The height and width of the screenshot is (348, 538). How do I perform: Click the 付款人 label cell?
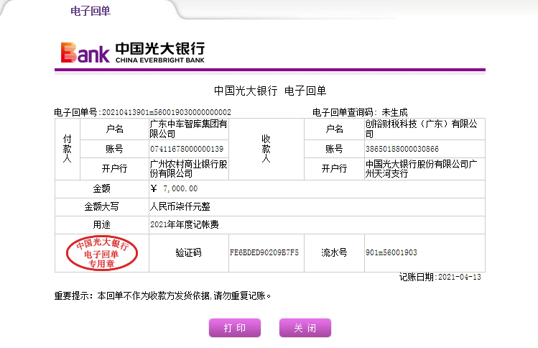pos(68,149)
